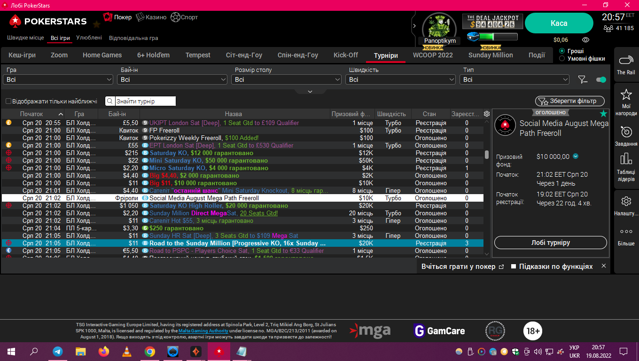Click the tournament list scrollbar thumb

pos(487,154)
